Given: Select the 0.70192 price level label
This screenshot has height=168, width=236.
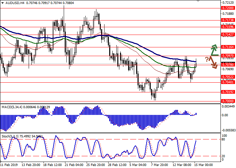Looking at the screenshot, I should (x=228, y=92).
